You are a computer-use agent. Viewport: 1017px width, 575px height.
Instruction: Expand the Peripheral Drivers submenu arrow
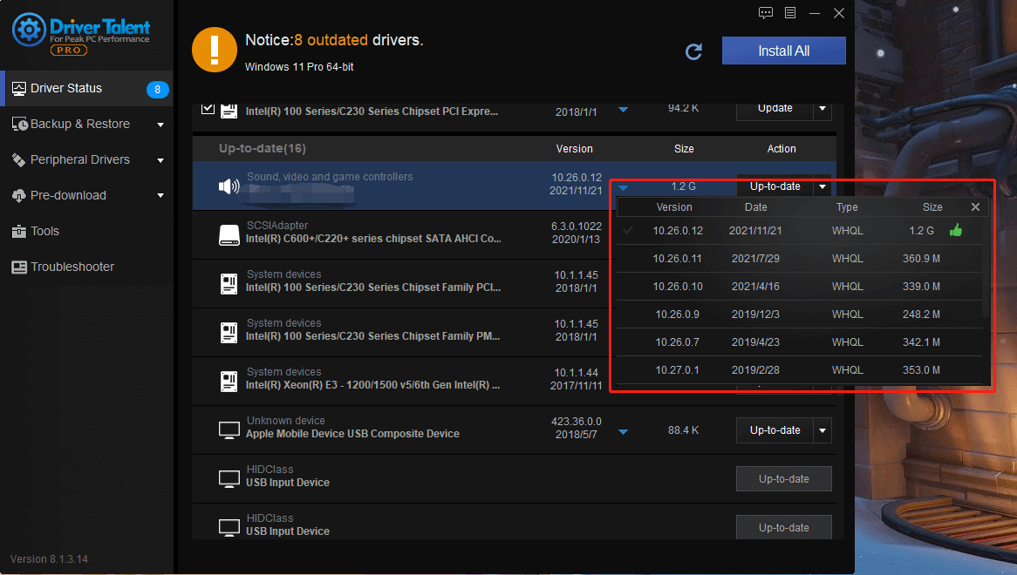click(160, 160)
